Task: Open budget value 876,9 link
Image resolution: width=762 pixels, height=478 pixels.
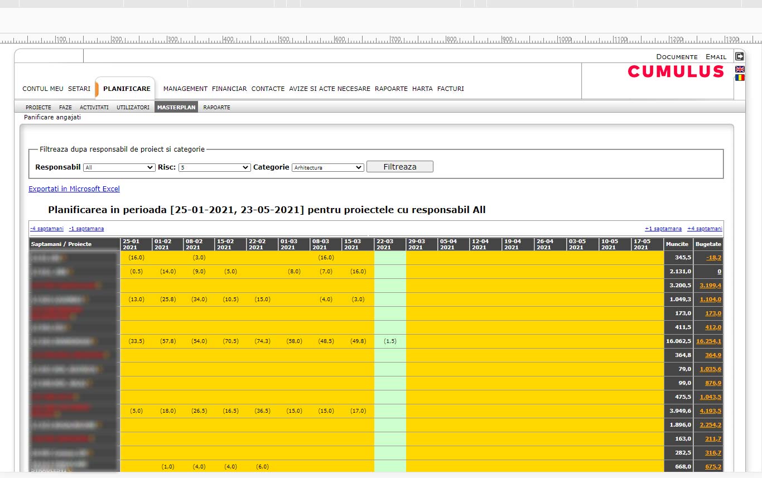Action: pyautogui.click(x=713, y=383)
